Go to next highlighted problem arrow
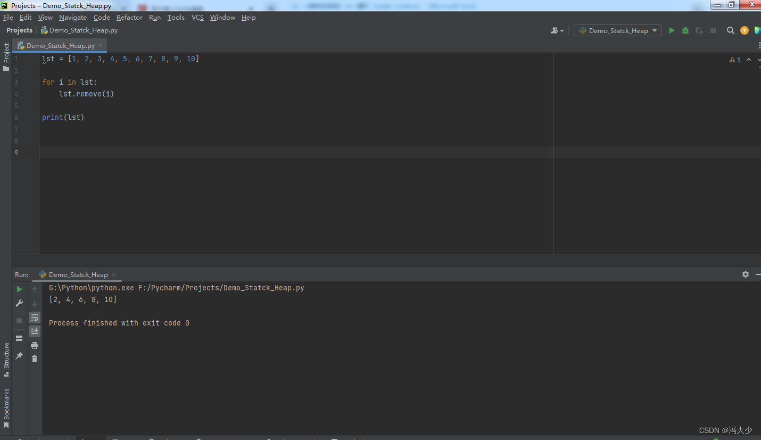Image resolution: width=761 pixels, height=440 pixels. (758, 60)
